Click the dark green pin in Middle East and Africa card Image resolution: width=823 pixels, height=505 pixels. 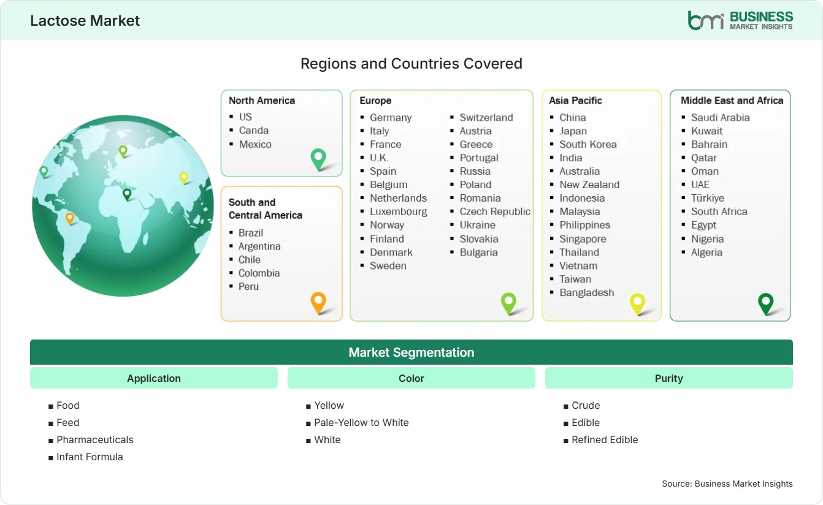(766, 303)
